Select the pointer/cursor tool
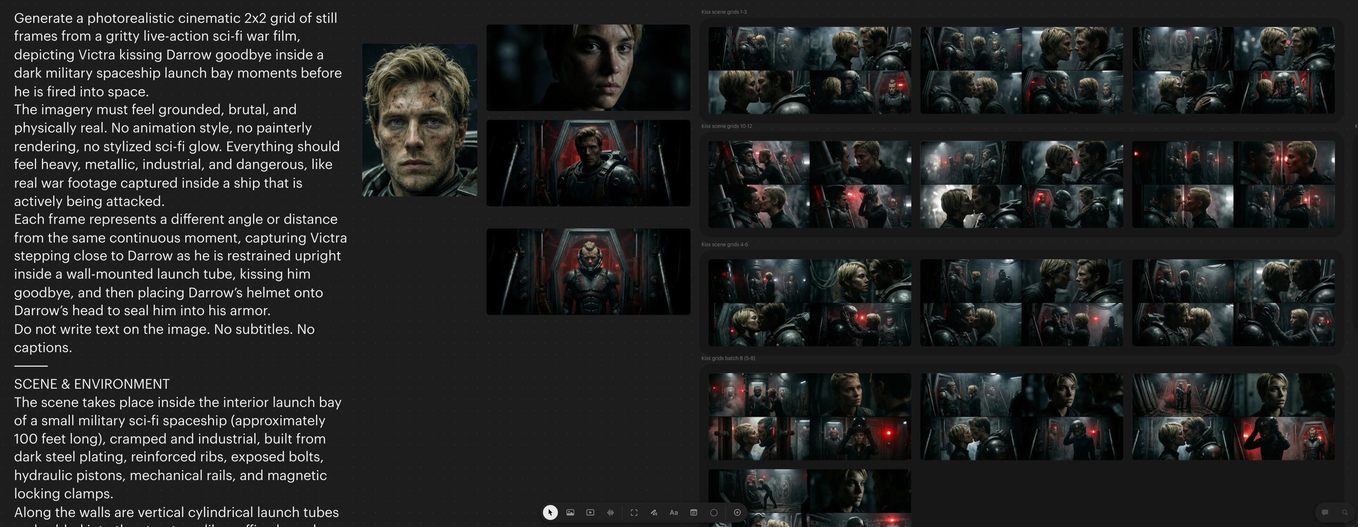The height and width of the screenshot is (527, 1358). tap(550, 512)
